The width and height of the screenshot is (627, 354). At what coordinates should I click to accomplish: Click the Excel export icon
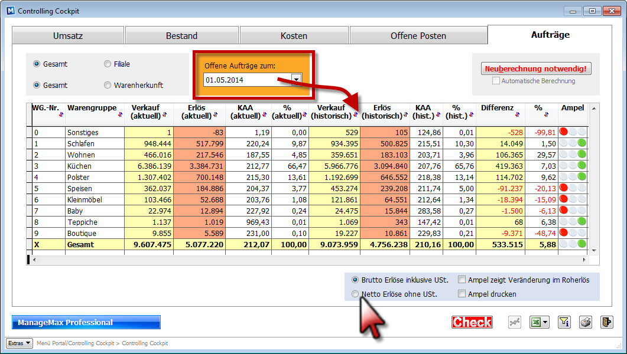[535, 322]
